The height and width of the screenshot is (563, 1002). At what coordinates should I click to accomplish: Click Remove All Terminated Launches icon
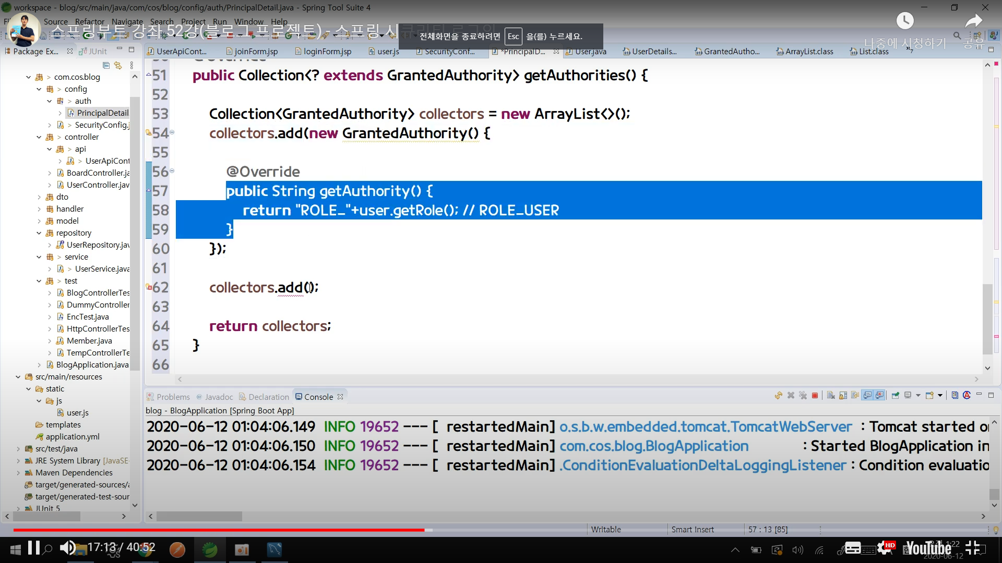click(803, 395)
